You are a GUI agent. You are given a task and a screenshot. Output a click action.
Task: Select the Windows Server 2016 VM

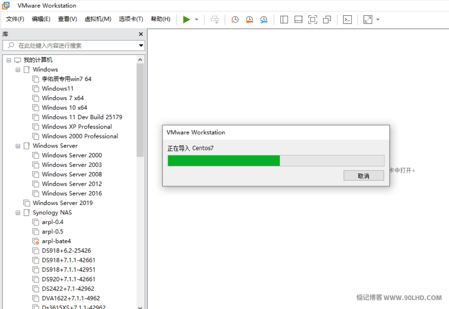click(x=72, y=193)
